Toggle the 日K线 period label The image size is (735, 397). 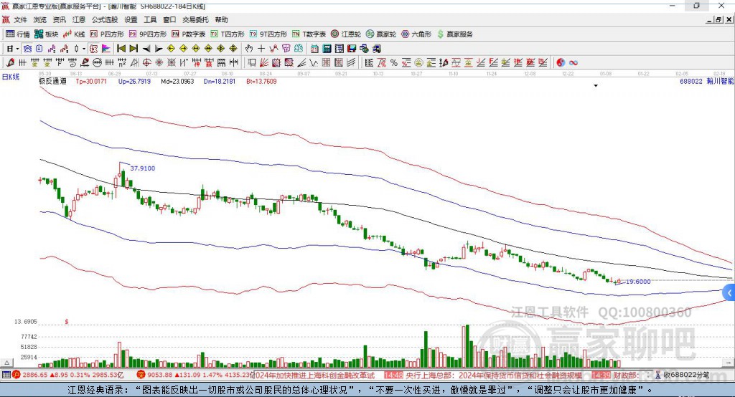[x=10, y=77]
